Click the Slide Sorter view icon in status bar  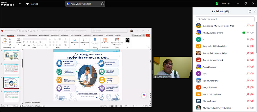[x=117, y=106]
